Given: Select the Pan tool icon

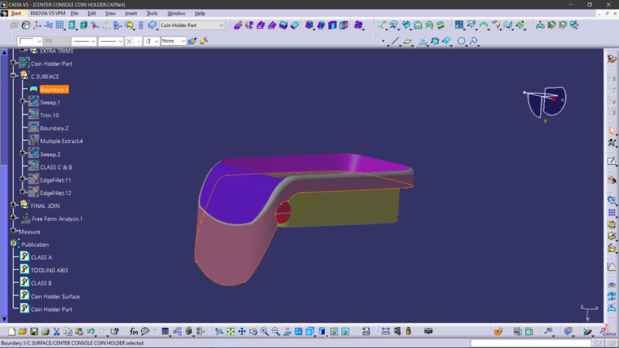Looking at the screenshot, I should click(x=242, y=332).
